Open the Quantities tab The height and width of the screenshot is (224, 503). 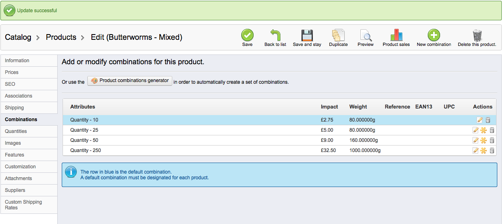point(29,131)
